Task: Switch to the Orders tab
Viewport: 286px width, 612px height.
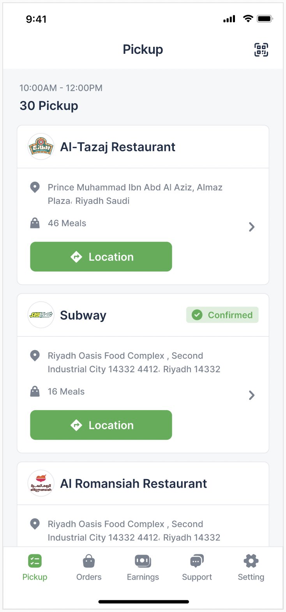Action: click(89, 568)
